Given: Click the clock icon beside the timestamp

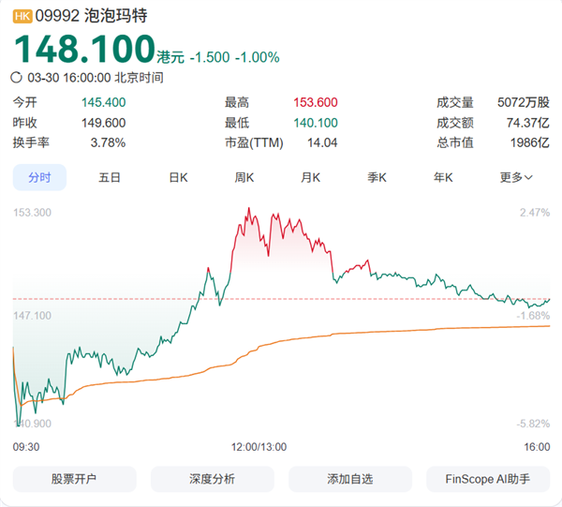Looking at the screenshot, I should click(15, 78).
